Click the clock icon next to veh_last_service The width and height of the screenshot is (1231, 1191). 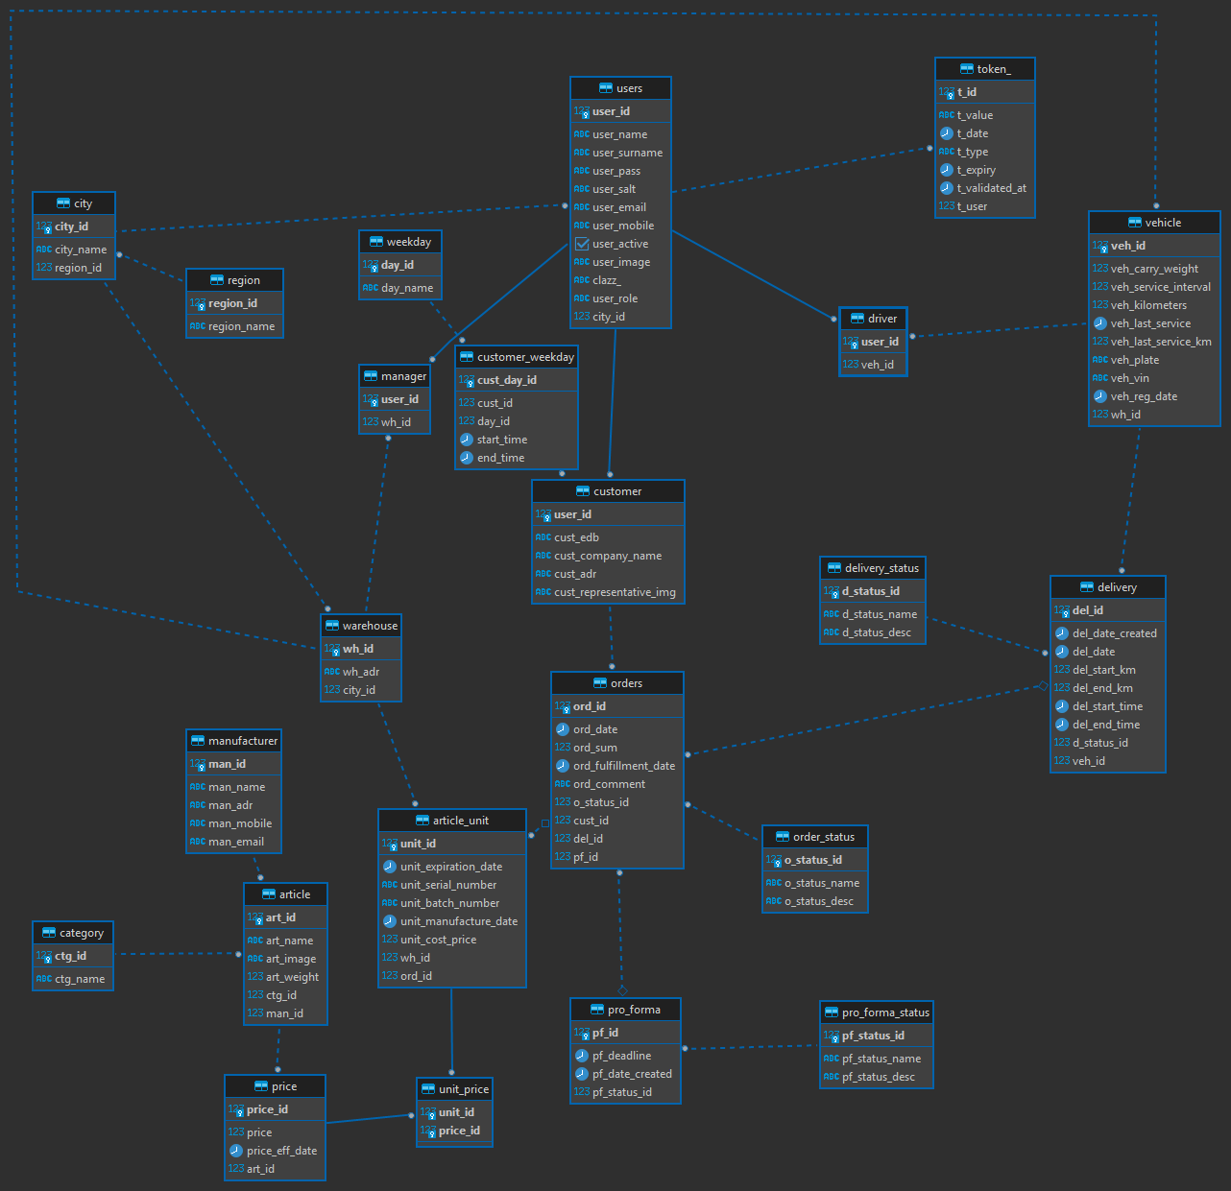point(1100,323)
